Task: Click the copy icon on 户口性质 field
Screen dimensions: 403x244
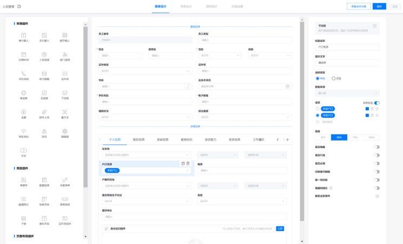Action: 183,163
